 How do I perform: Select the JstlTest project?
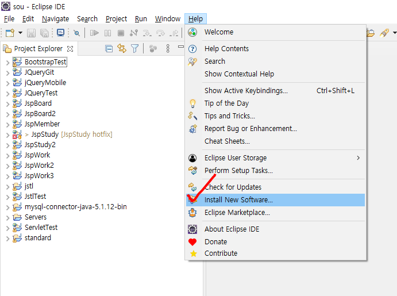point(35,196)
